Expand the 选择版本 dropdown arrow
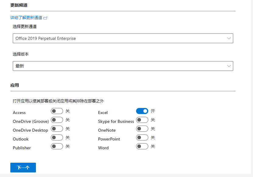The width and height of the screenshot is (253, 177). click(229, 66)
